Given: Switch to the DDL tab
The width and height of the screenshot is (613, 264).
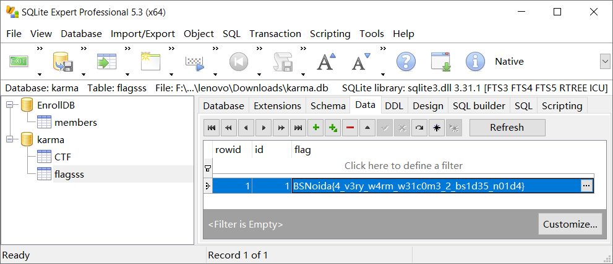Looking at the screenshot, I should (x=394, y=105).
